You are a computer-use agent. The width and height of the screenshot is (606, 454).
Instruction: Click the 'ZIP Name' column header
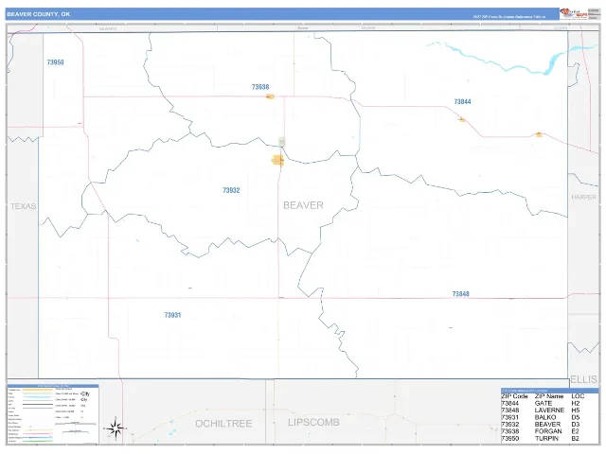(549, 396)
